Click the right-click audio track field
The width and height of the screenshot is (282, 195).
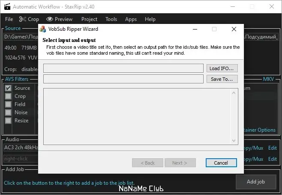pos(21,159)
